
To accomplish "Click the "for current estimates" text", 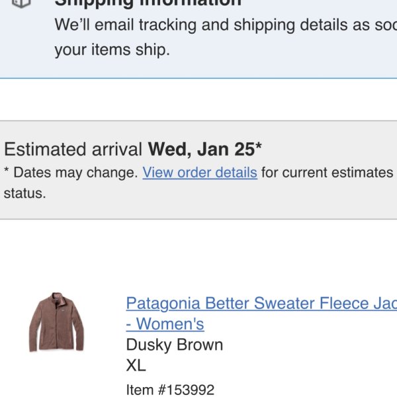I will [x=327, y=173].
